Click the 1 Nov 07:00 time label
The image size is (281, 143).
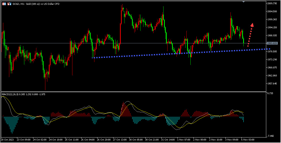(x=184, y=139)
